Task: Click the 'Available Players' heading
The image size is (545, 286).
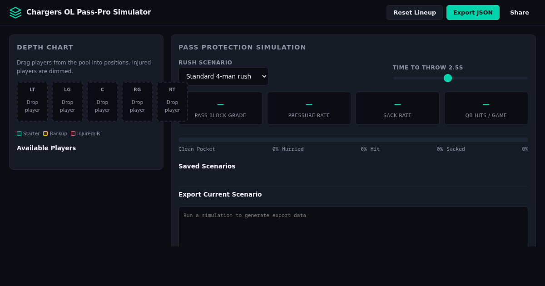Action: pos(46,148)
